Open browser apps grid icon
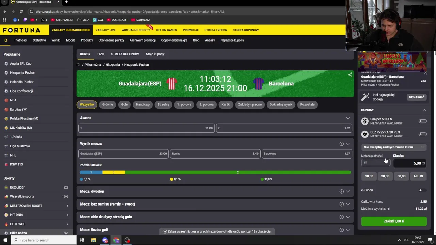 5,20
